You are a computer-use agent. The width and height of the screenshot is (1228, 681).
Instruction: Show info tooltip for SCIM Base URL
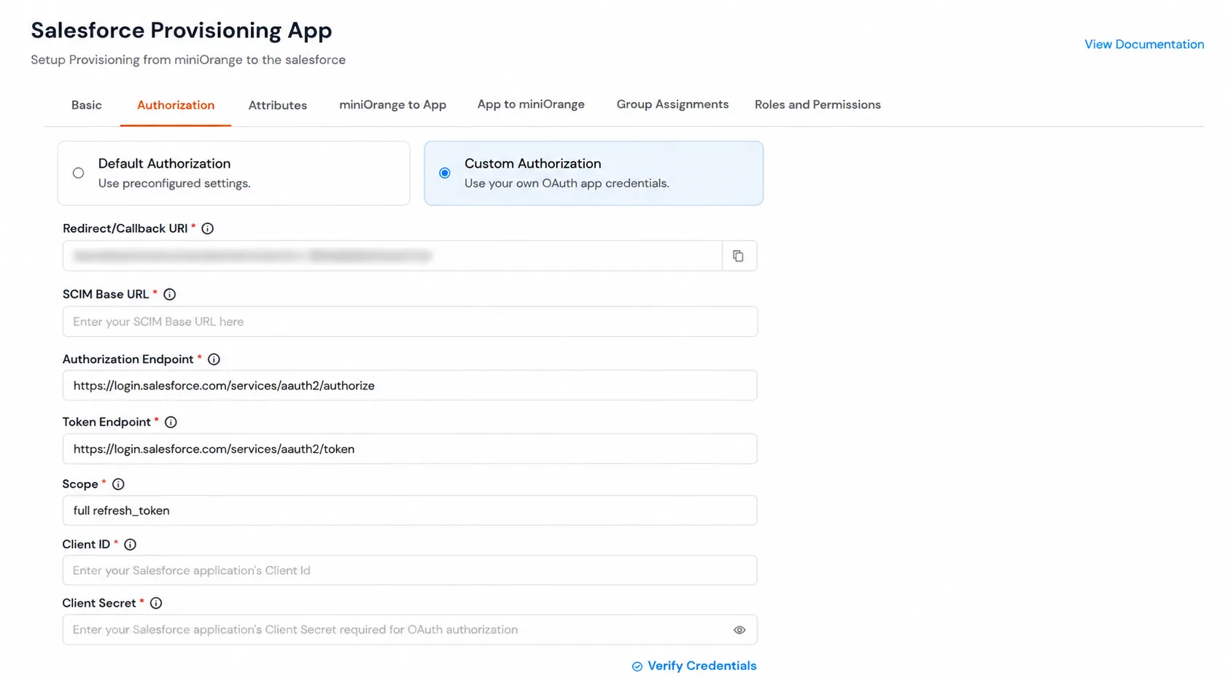170,295
